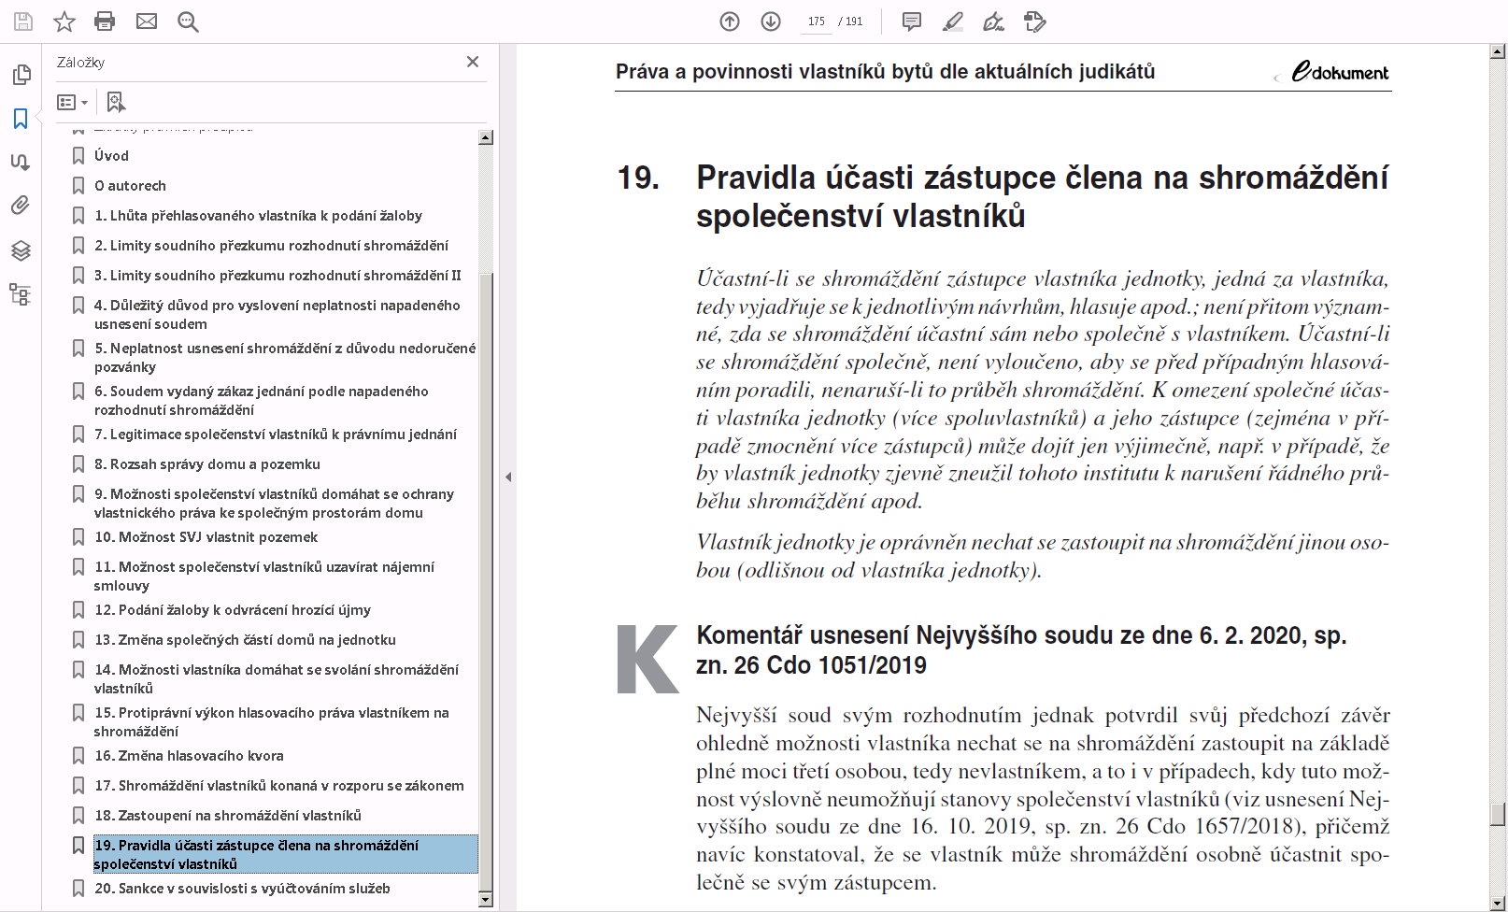Open the attachments paperclip panel
The image size is (1508, 912).
click(x=21, y=205)
